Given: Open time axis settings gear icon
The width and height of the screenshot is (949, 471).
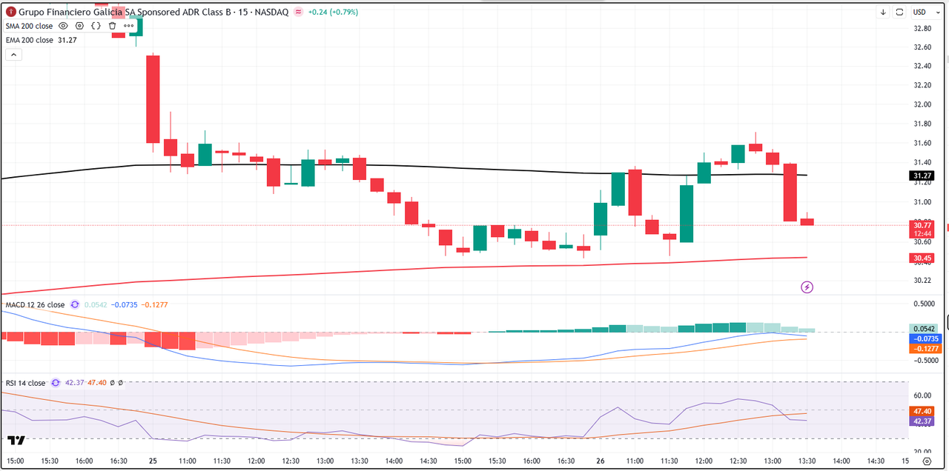Looking at the screenshot, I should (926, 461).
